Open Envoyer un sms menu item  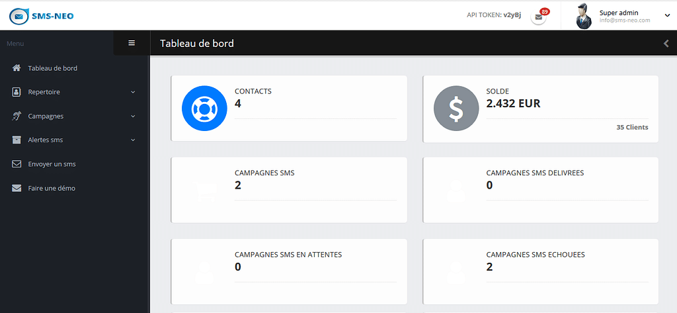(52, 164)
